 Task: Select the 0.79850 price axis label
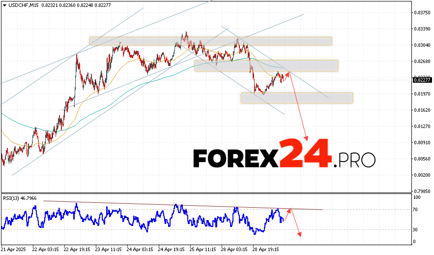tap(422, 191)
